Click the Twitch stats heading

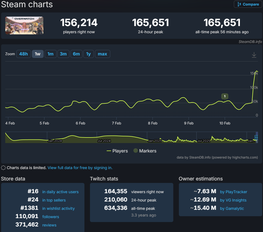tap(104, 179)
